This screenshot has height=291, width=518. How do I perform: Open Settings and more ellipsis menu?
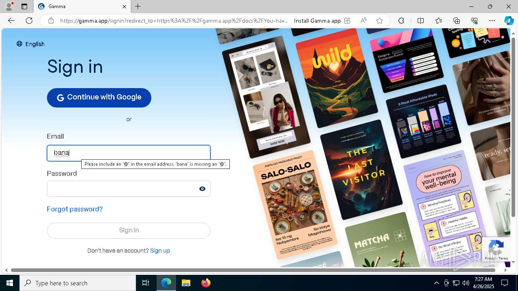[492, 21]
